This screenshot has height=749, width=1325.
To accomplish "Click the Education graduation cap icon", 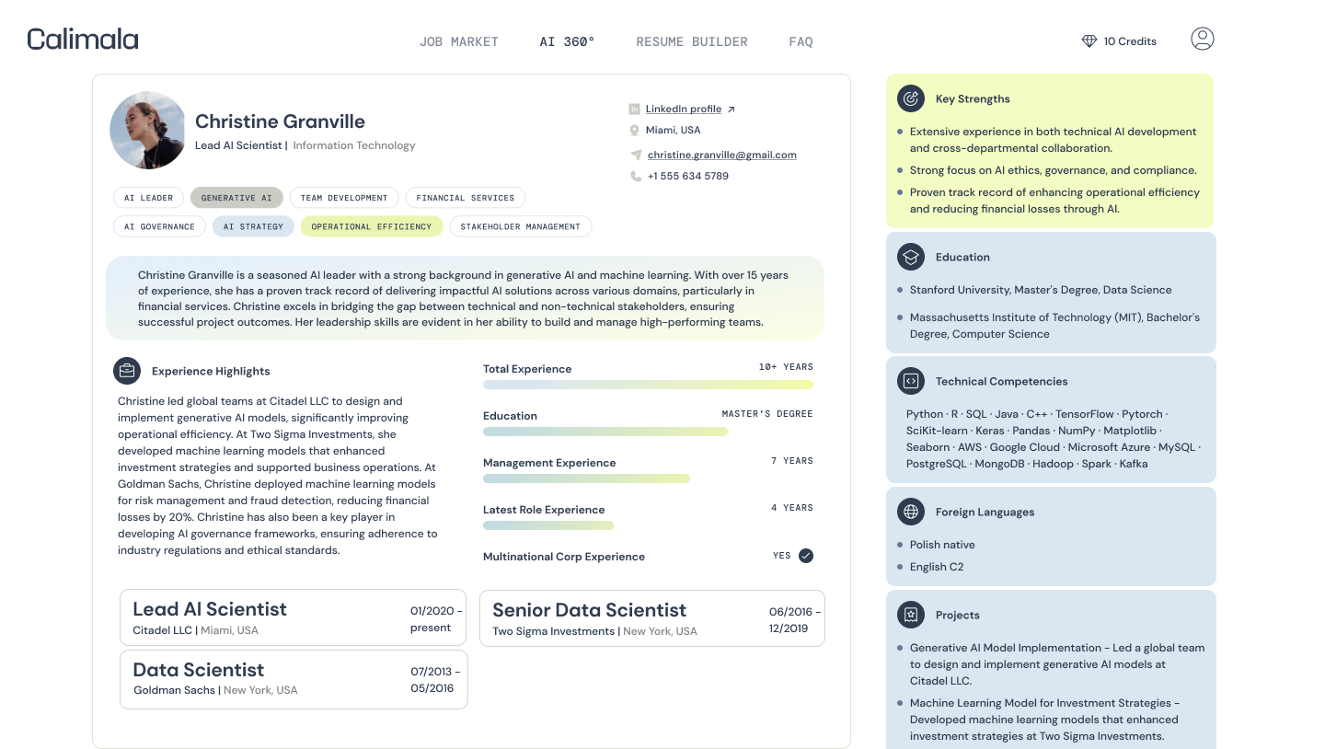I will (911, 257).
